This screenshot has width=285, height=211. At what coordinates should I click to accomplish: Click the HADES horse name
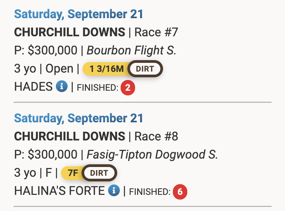pyautogui.click(x=33, y=87)
